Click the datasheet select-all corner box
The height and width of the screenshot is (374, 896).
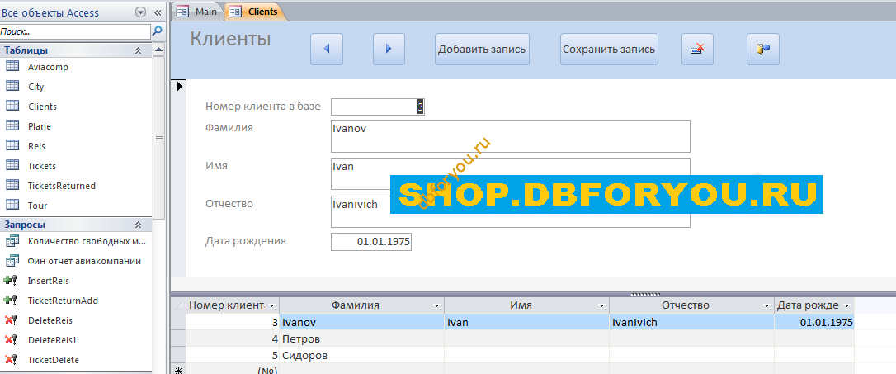tap(178, 306)
